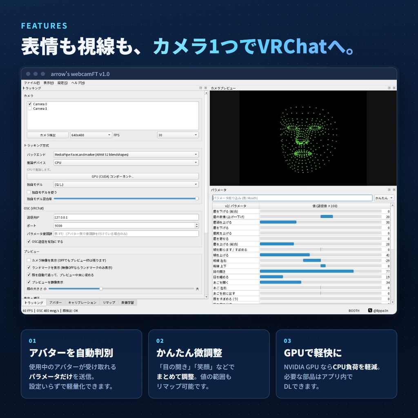This screenshot has width=418, height=418.
Task: Enable カメラ映像を表示 checkbox
Action: tap(29, 260)
